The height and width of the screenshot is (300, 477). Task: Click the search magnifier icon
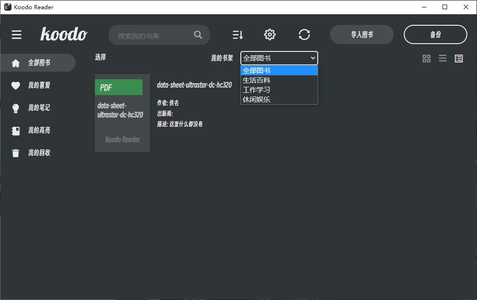tap(198, 34)
